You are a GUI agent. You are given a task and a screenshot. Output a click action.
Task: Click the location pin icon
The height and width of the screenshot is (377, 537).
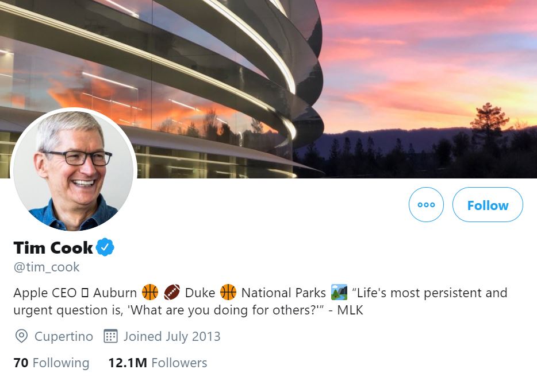coord(21,336)
